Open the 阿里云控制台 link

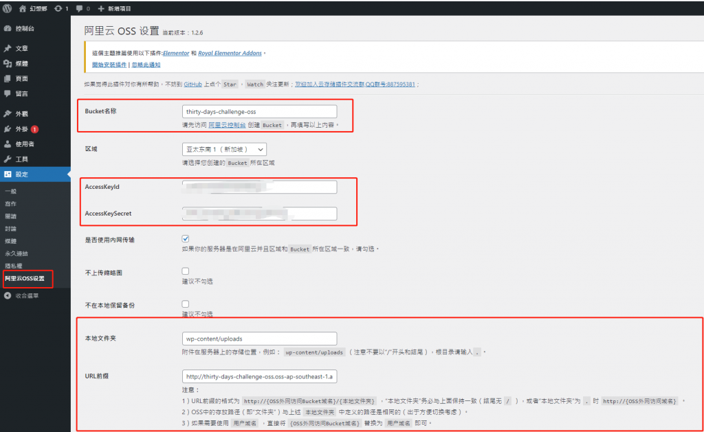point(227,125)
